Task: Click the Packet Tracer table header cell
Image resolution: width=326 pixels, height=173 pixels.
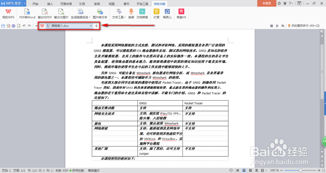Action: click(205, 103)
